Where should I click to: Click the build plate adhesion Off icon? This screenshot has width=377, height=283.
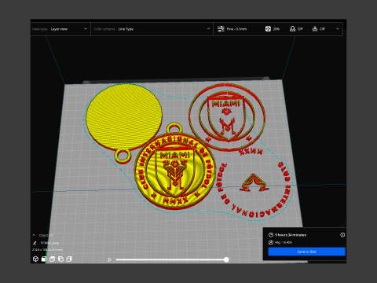click(315, 29)
